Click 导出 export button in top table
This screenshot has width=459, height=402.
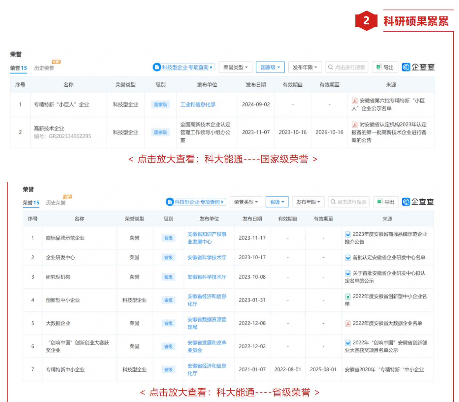385,67
